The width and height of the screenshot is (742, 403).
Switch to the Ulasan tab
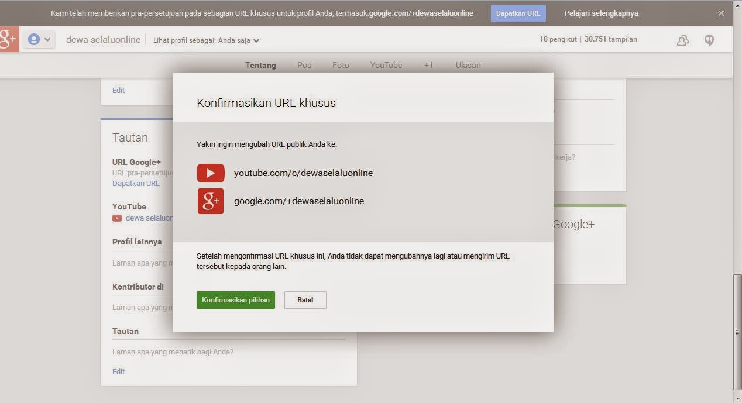pos(468,65)
